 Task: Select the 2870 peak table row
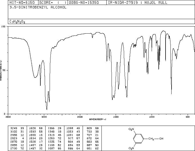17,142
